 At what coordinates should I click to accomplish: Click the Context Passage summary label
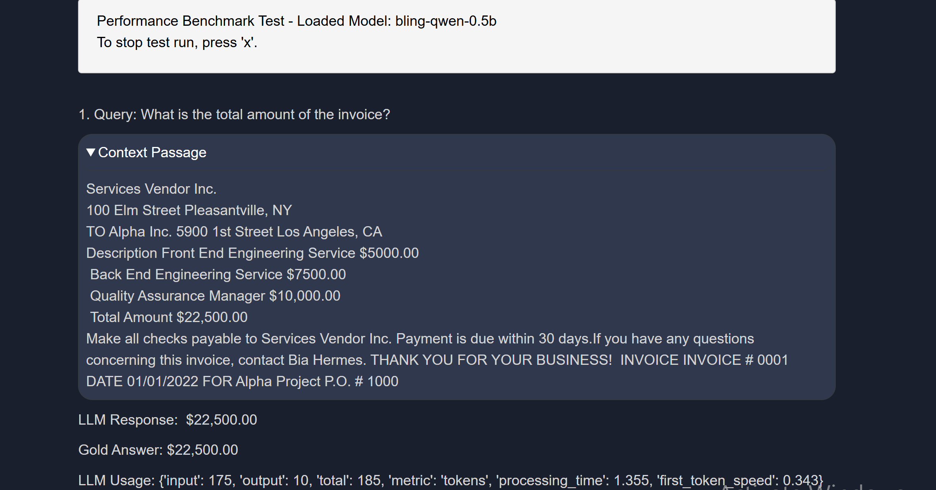(152, 153)
